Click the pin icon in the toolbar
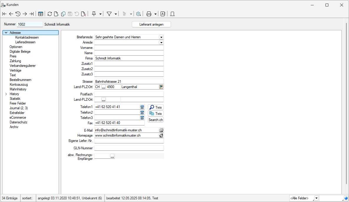This screenshot has width=349, height=202. [94, 14]
